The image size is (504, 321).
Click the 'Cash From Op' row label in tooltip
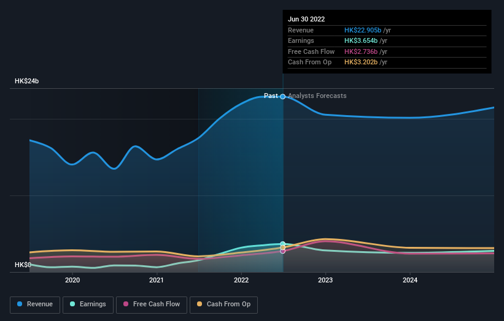coord(309,62)
